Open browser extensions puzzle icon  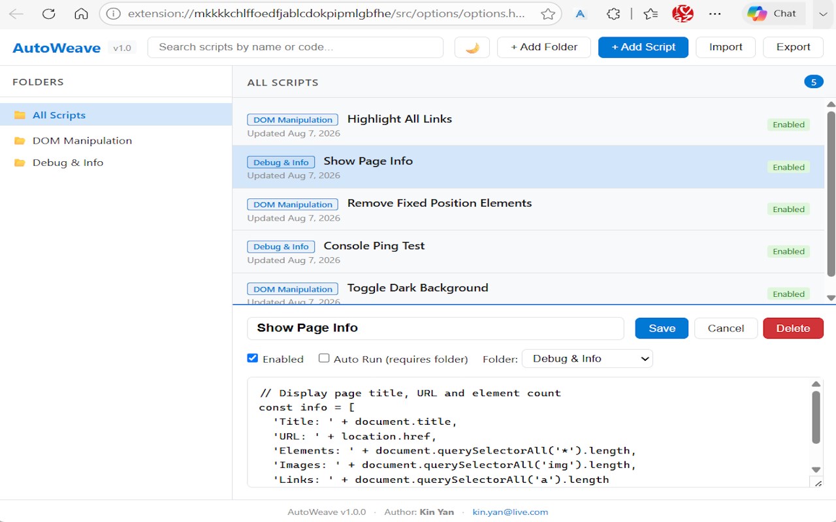click(613, 14)
